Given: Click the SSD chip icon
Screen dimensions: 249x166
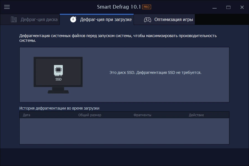Looking at the screenshot, I should pyautogui.click(x=58, y=70).
